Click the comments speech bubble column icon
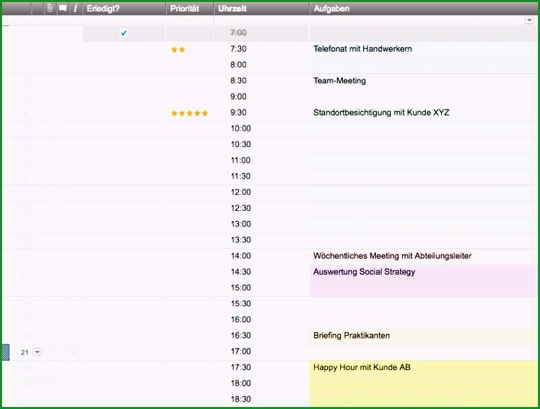Screen dimensions: 540x409 pyautogui.click(x=63, y=8)
